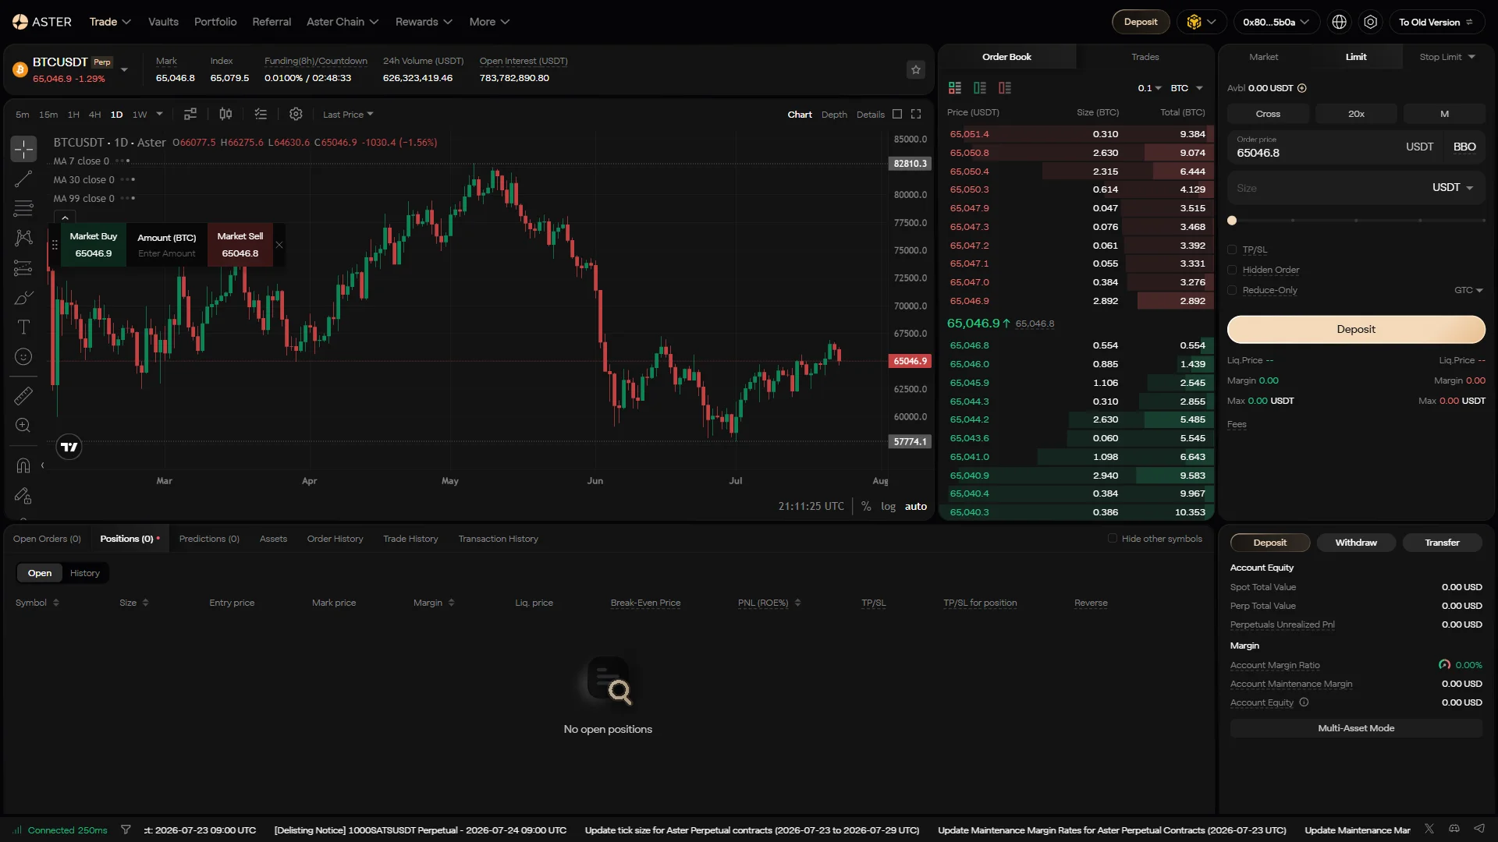
Task: Enable the Hidden Order checkbox
Action: [1232, 270]
